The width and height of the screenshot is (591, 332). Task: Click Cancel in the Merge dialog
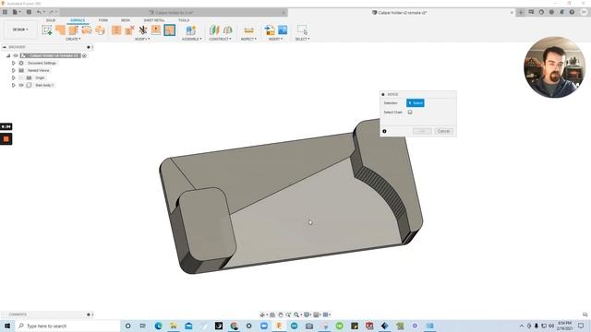tap(443, 131)
